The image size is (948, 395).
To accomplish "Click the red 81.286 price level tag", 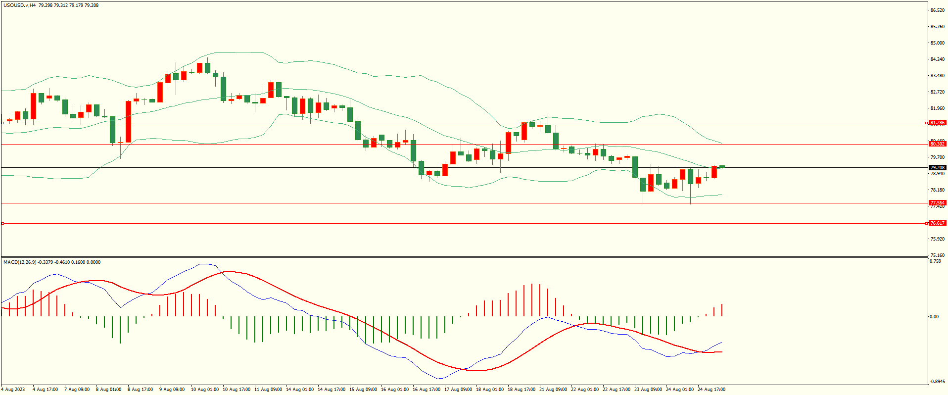I will [x=937, y=123].
